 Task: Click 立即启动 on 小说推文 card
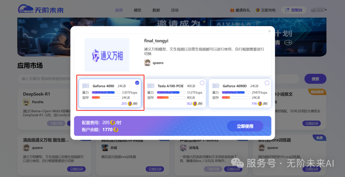311,123
